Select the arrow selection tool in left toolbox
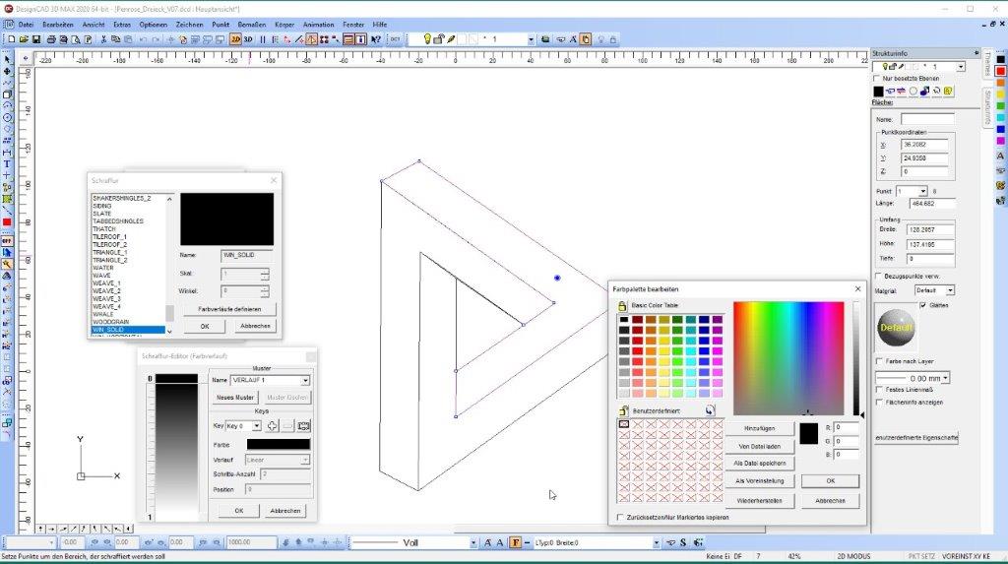This screenshot has height=564, width=1008. [7, 59]
